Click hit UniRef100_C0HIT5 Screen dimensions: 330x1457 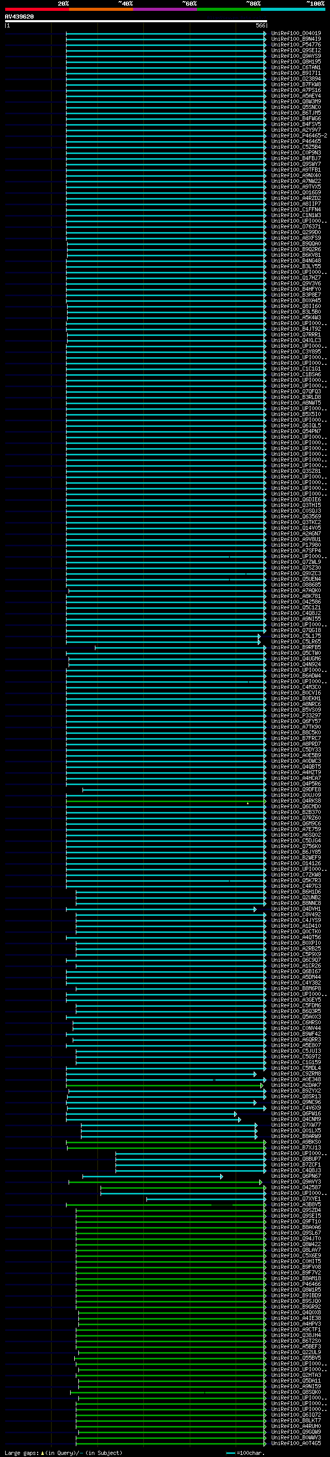(x=296, y=1261)
